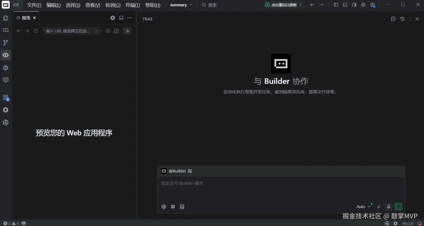Toggle device responsive mode icon in preview
This screenshot has width=424, height=226.
[117, 31]
